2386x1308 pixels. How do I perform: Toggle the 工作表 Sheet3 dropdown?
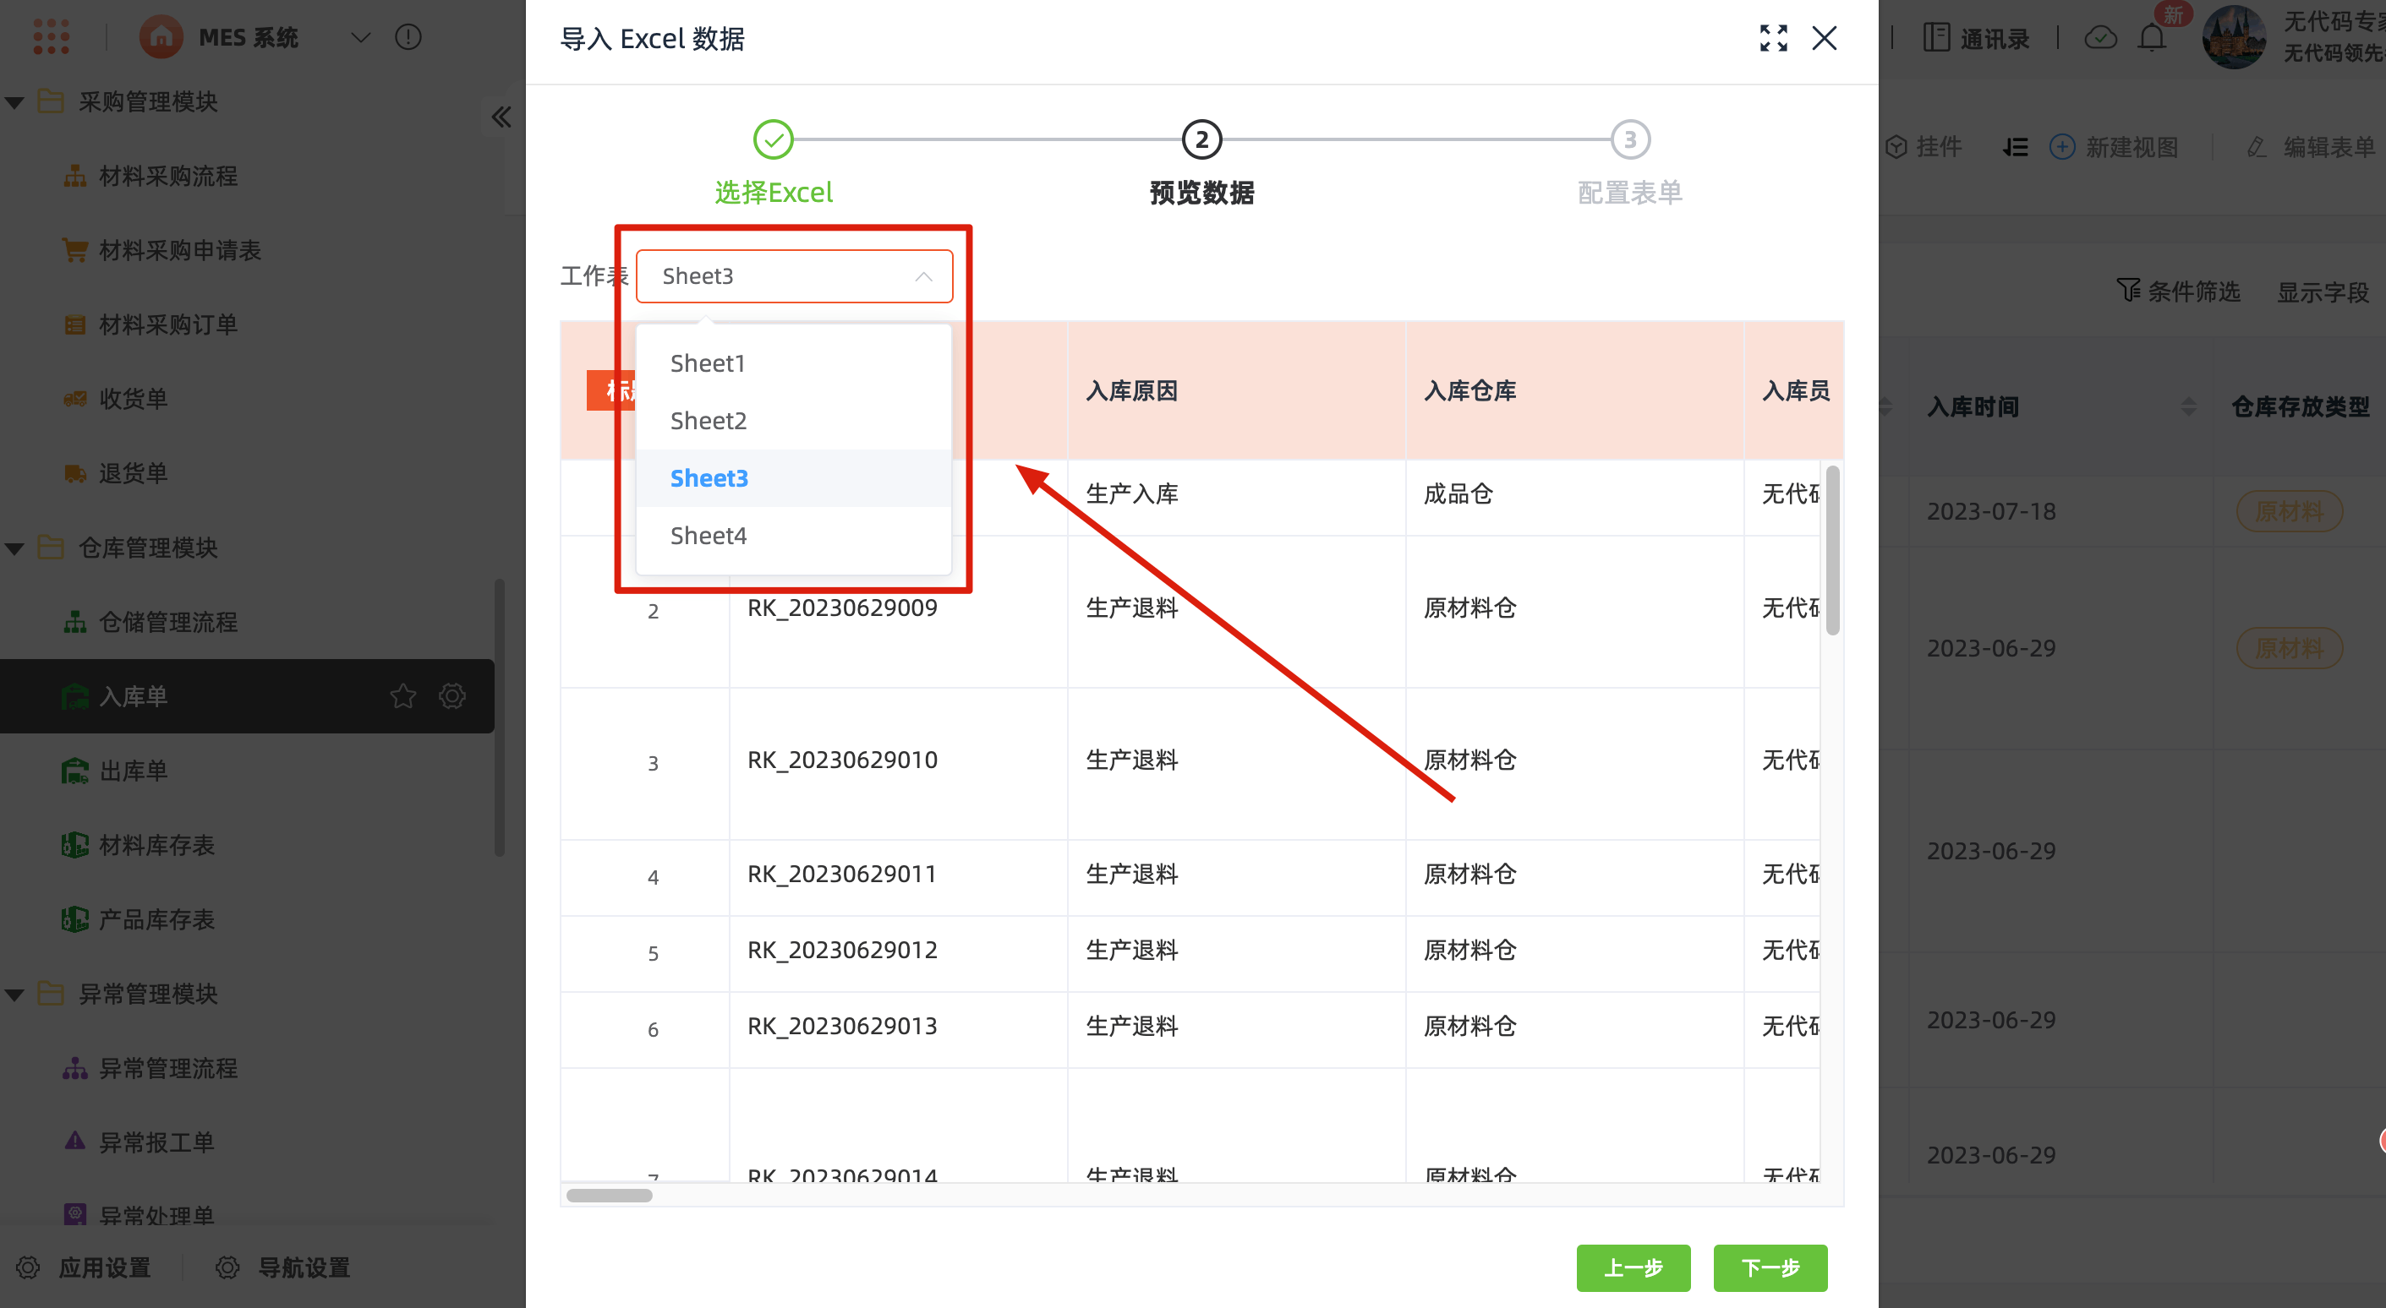tap(794, 275)
